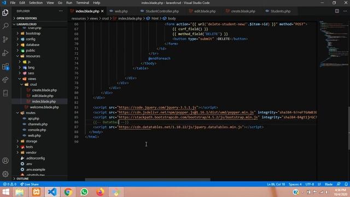Image resolution: width=350 pixels, height=197 pixels.
Task: Open the Manage gear icon
Action: click(x=5, y=174)
